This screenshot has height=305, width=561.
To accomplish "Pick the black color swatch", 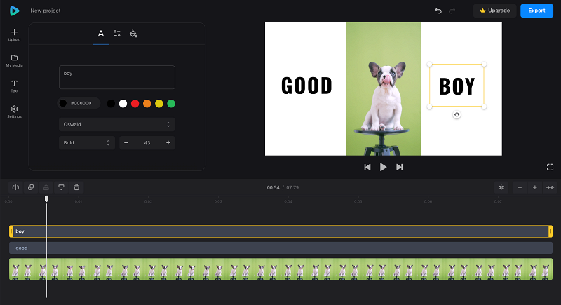I will point(111,104).
